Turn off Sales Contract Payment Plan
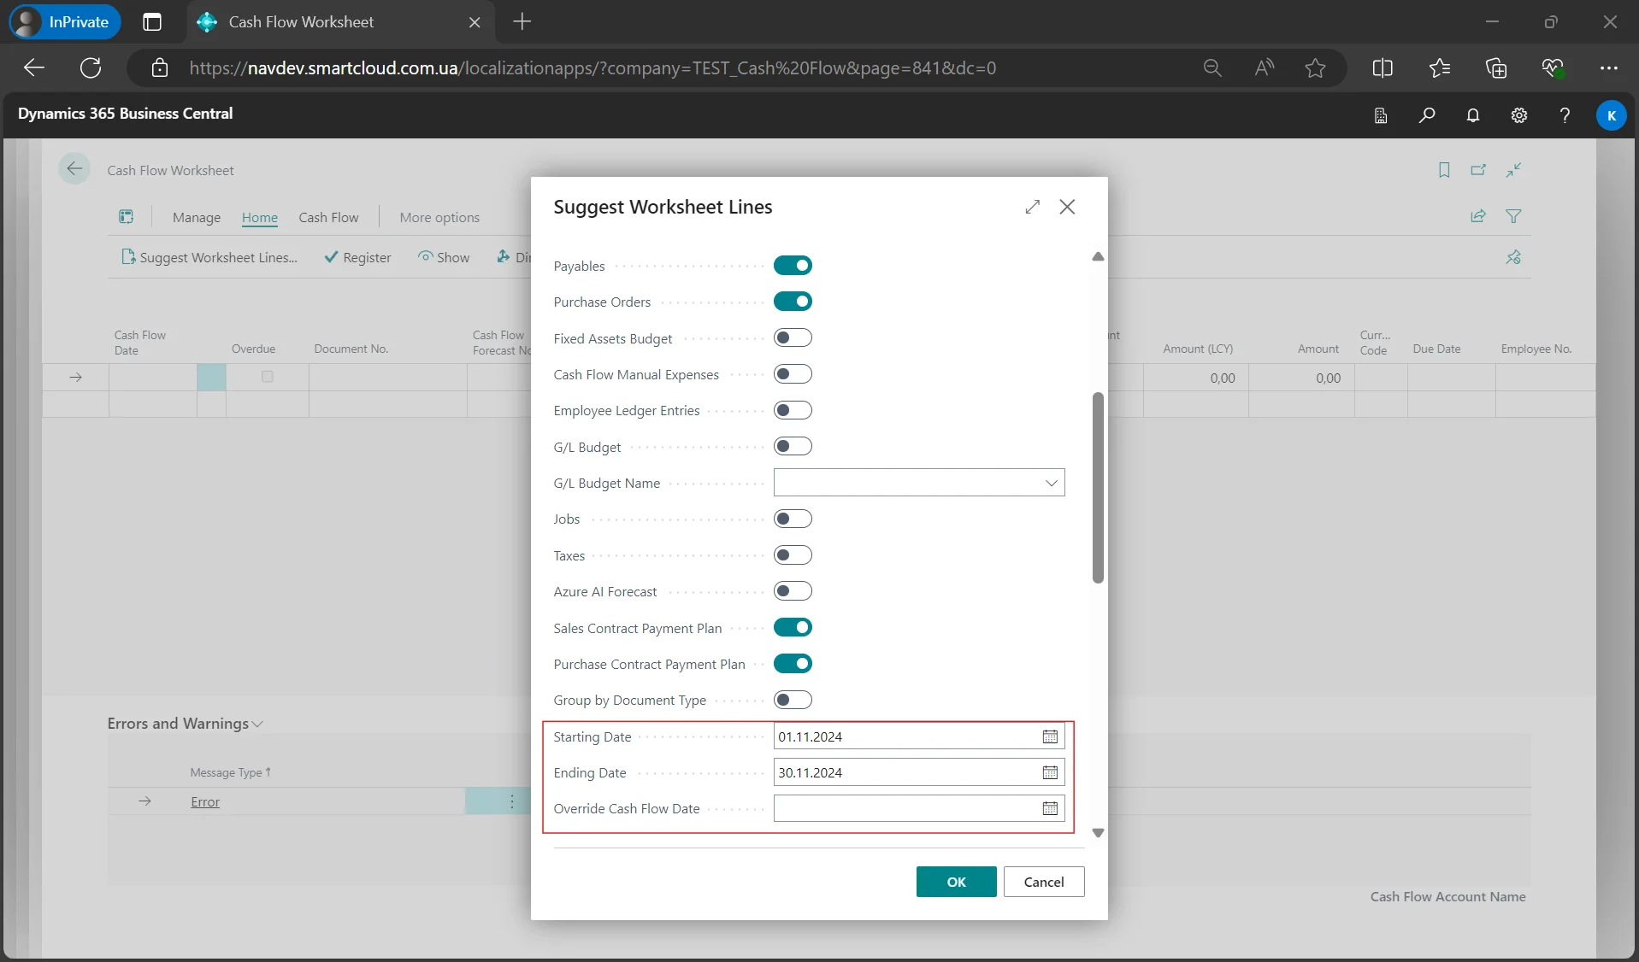This screenshot has height=962, width=1639. click(792, 628)
